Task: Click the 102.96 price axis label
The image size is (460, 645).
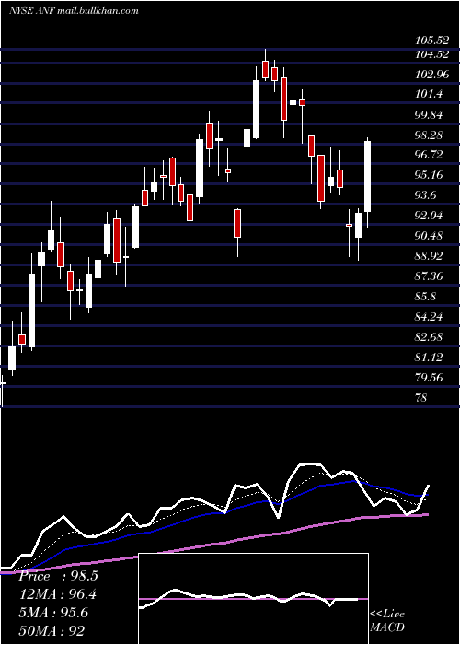Action: (431, 75)
